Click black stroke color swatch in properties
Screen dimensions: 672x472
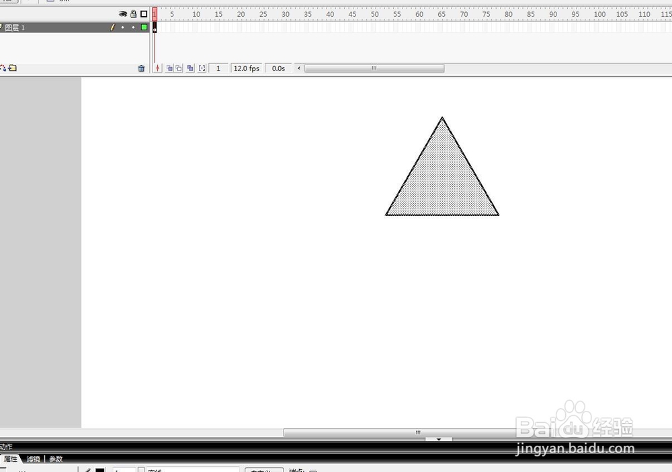(100, 470)
